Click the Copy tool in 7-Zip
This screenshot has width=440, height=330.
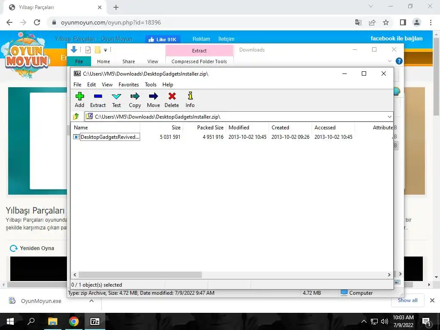[134, 100]
